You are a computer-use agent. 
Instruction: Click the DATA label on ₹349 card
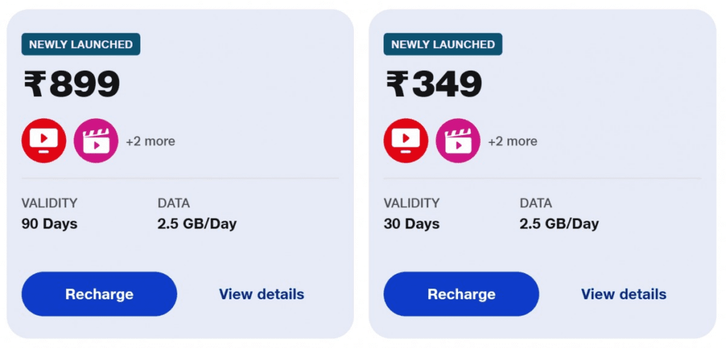[x=536, y=203]
